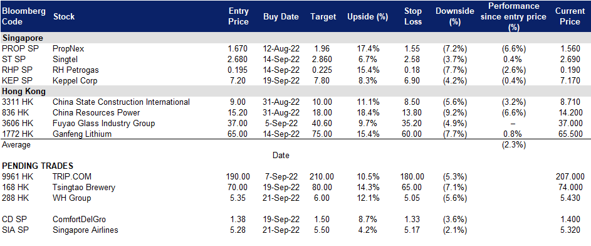Select the Bloomberg Code column header
This screenshot has width=591, height=246.
point(24,16)
